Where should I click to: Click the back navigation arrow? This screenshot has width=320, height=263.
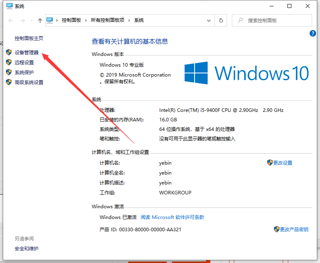point(10,20)
